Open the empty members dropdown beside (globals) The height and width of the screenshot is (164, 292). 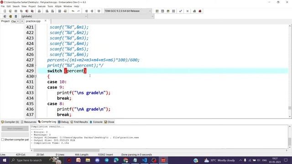(121, 16)
